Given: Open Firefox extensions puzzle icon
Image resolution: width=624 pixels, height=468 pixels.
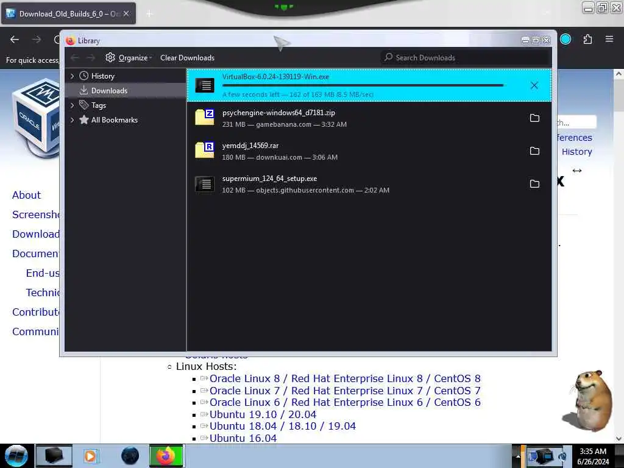Looking at the screenshot, I should [587, 39].
